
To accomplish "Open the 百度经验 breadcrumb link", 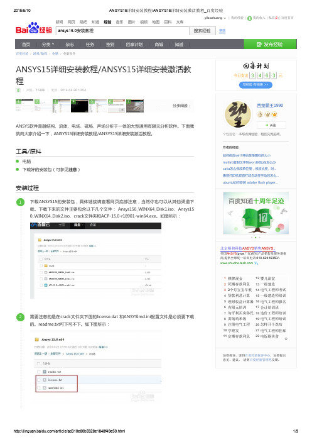I will click(22, 53).
